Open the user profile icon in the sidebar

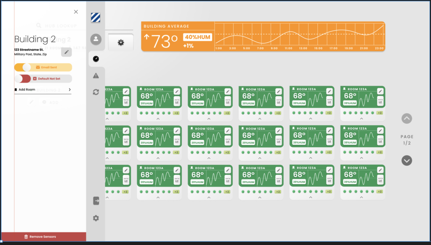tap(96, 39)
